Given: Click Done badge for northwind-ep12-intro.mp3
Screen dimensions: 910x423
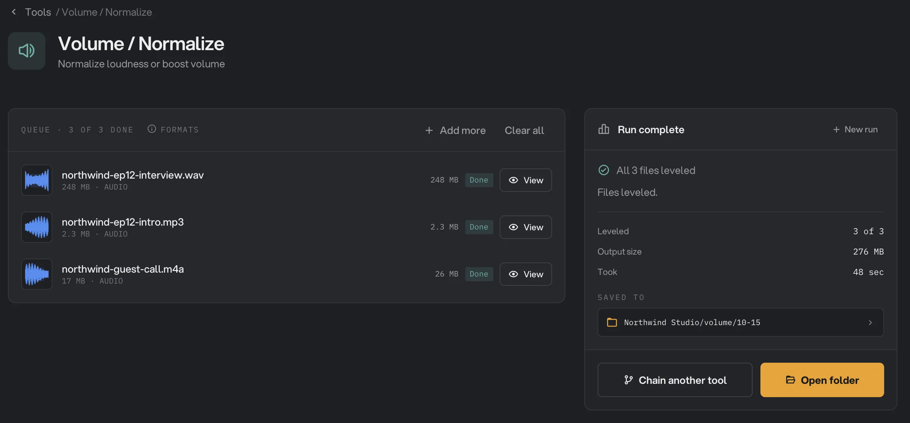Looking at the screenshot, I should coord(479,227).
